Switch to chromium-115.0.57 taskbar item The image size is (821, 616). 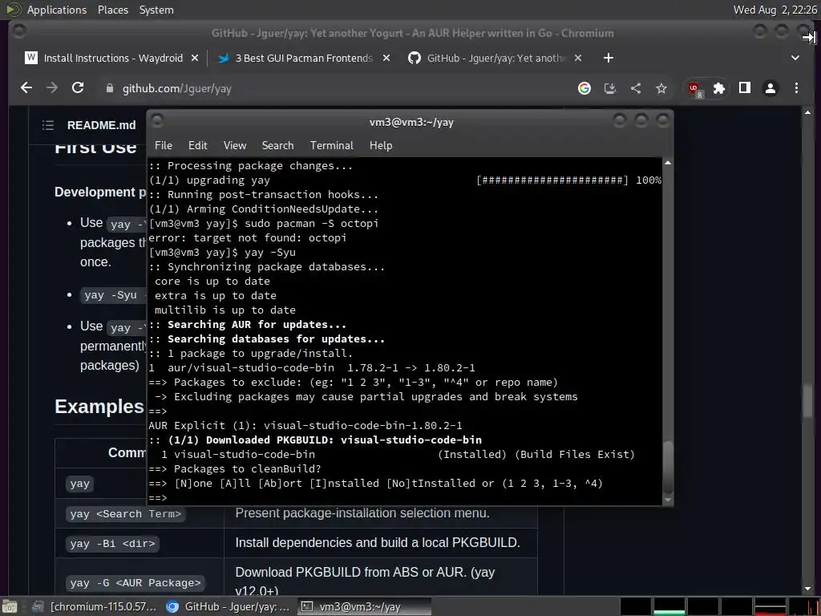(x=95, y=606)
